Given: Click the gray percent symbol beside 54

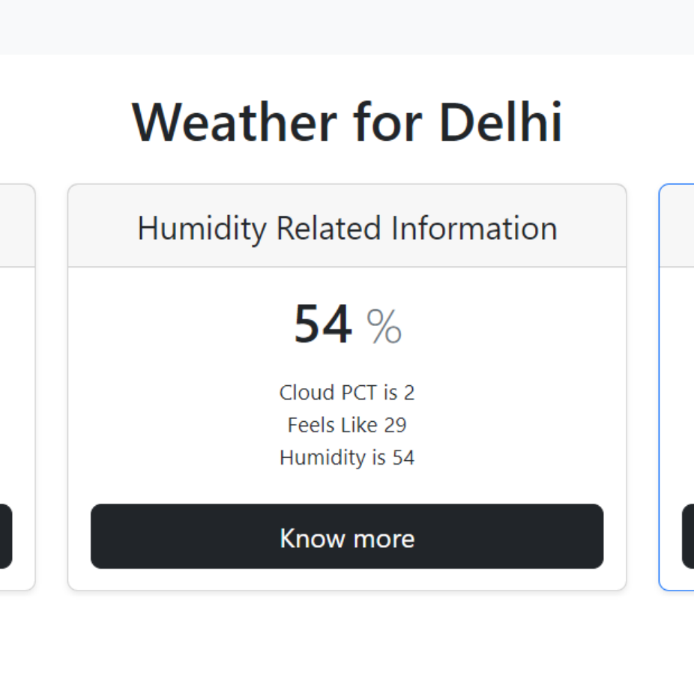Looking at the screenshot, I should (x=384, y=327).
